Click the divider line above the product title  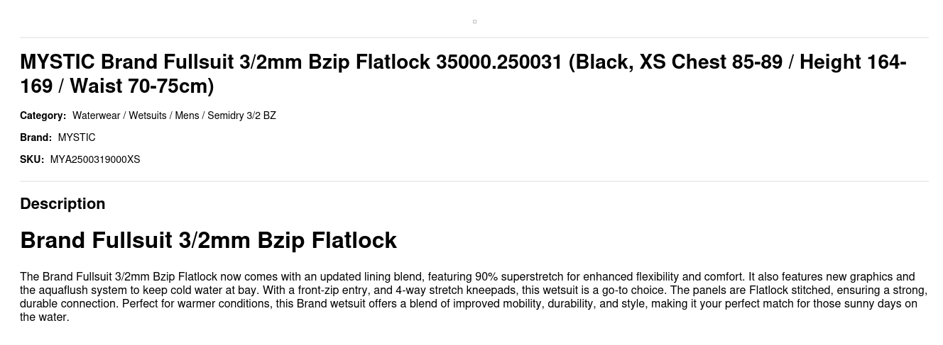pos(474,37)
